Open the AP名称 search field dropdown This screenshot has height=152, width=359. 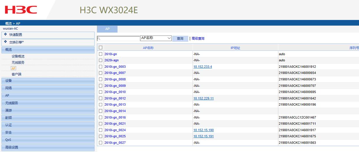[x=156, y=38]
